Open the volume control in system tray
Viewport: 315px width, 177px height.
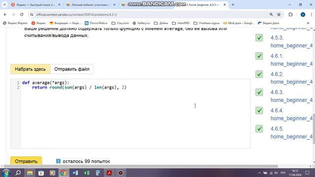tap(276, 173)
